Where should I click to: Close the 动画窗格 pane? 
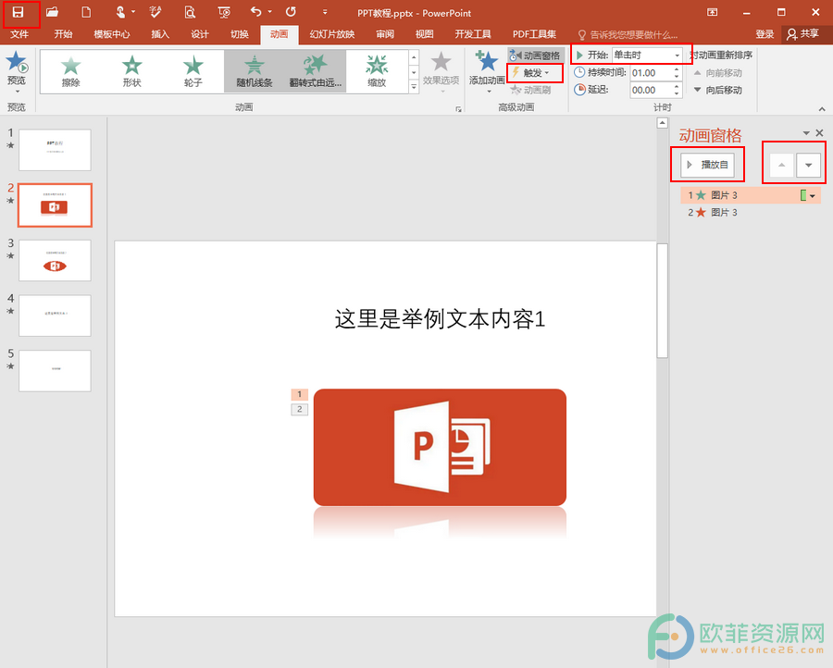[x=820, y=133]
